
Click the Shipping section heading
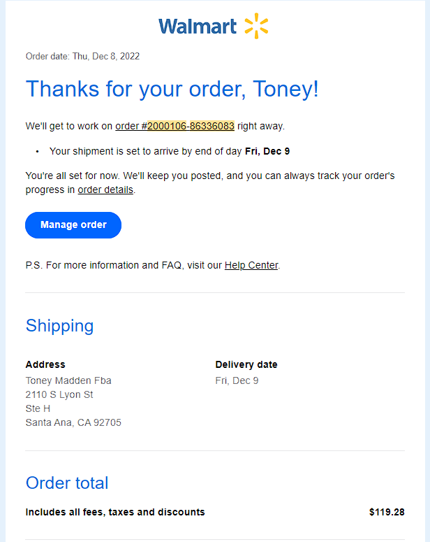(x=59, y=326)
